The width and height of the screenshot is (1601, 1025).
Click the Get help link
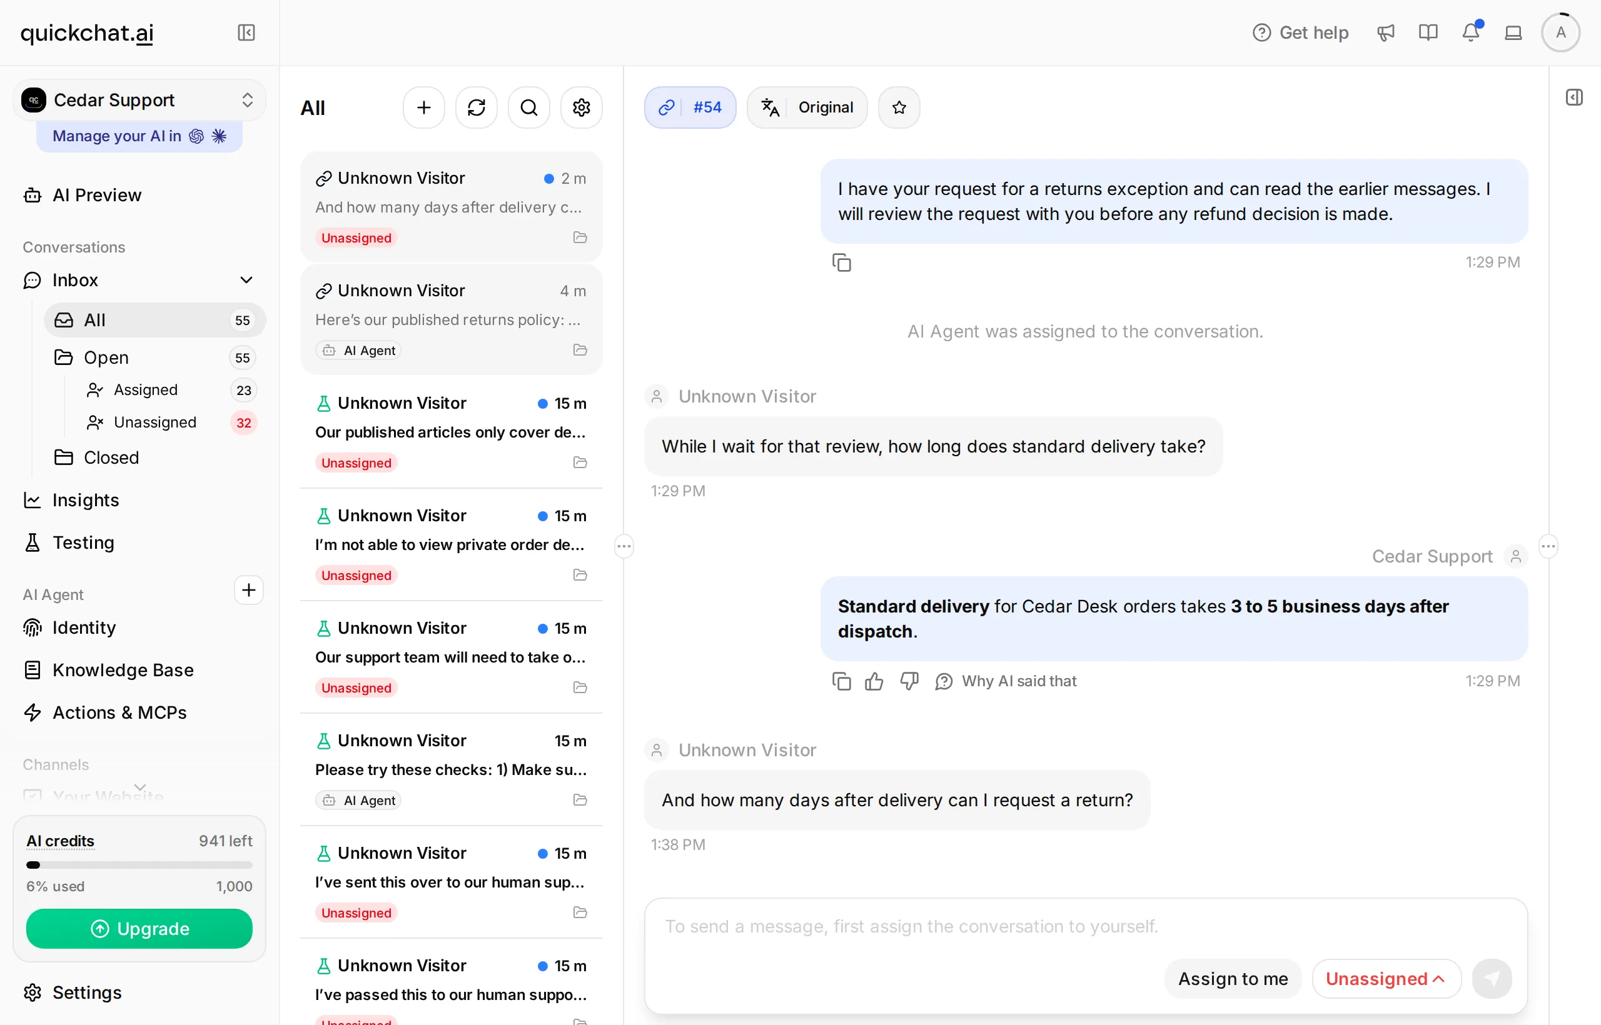pyautogui.click(x=1300, y=32)
